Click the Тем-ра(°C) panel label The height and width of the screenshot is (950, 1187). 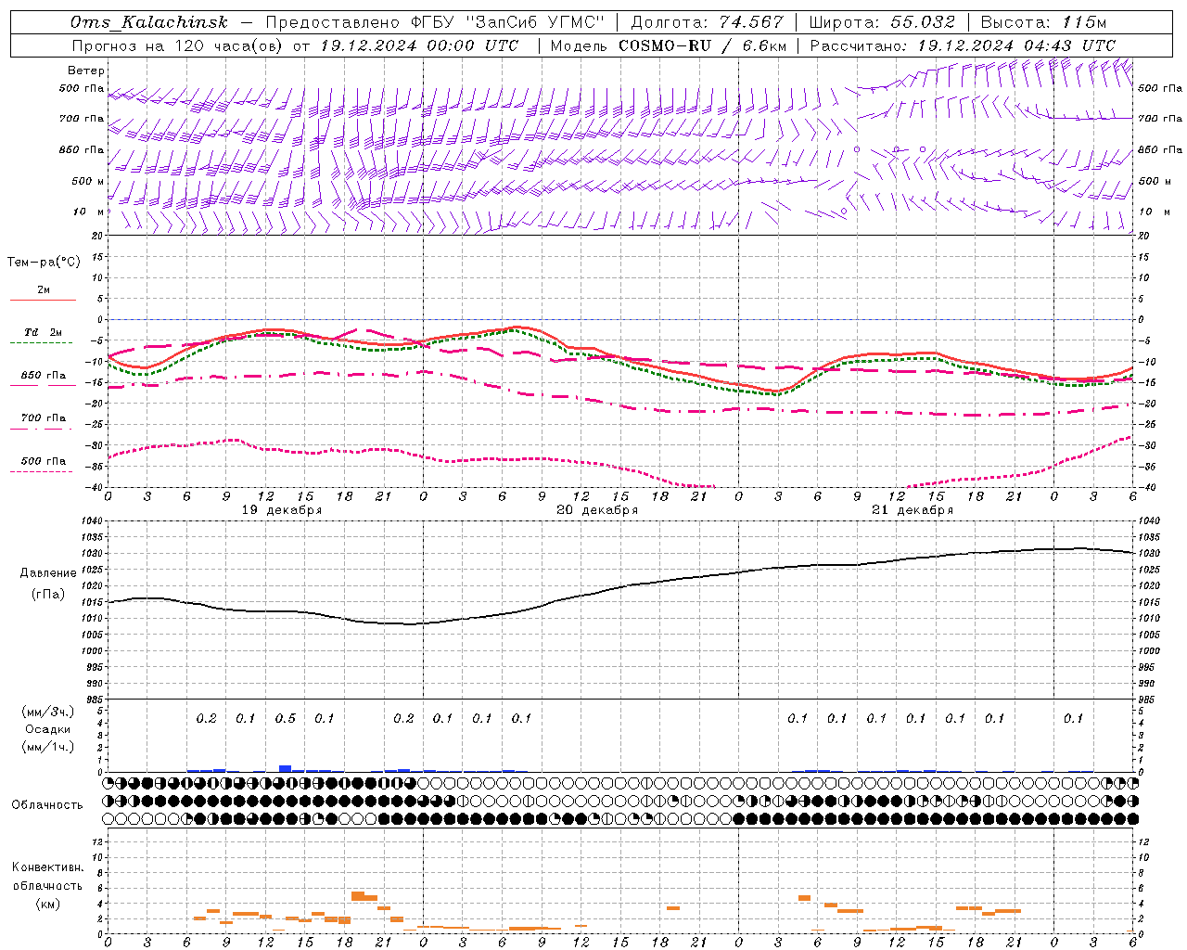[44, 263]
